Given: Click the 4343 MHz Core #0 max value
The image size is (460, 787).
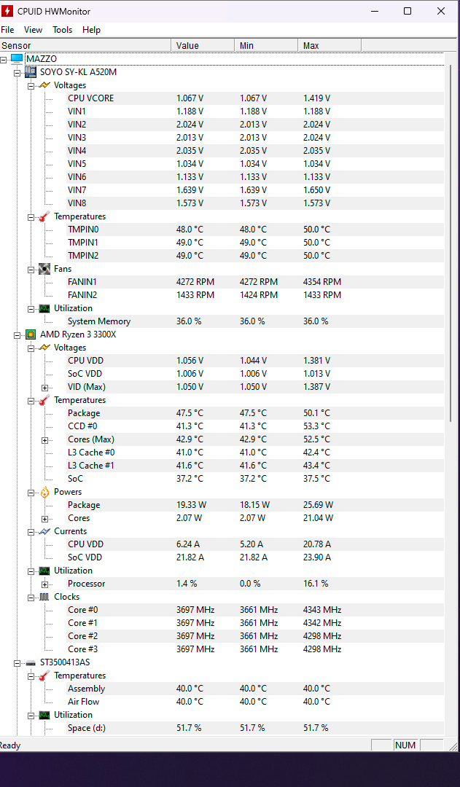Looking at the screenshot, I should tap(322, 610).
